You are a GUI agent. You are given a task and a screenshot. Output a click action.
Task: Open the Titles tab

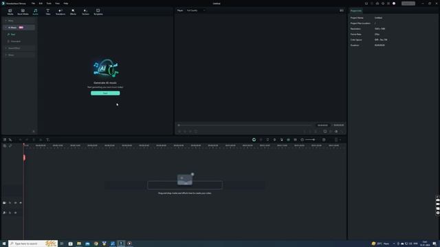(48, 12)
